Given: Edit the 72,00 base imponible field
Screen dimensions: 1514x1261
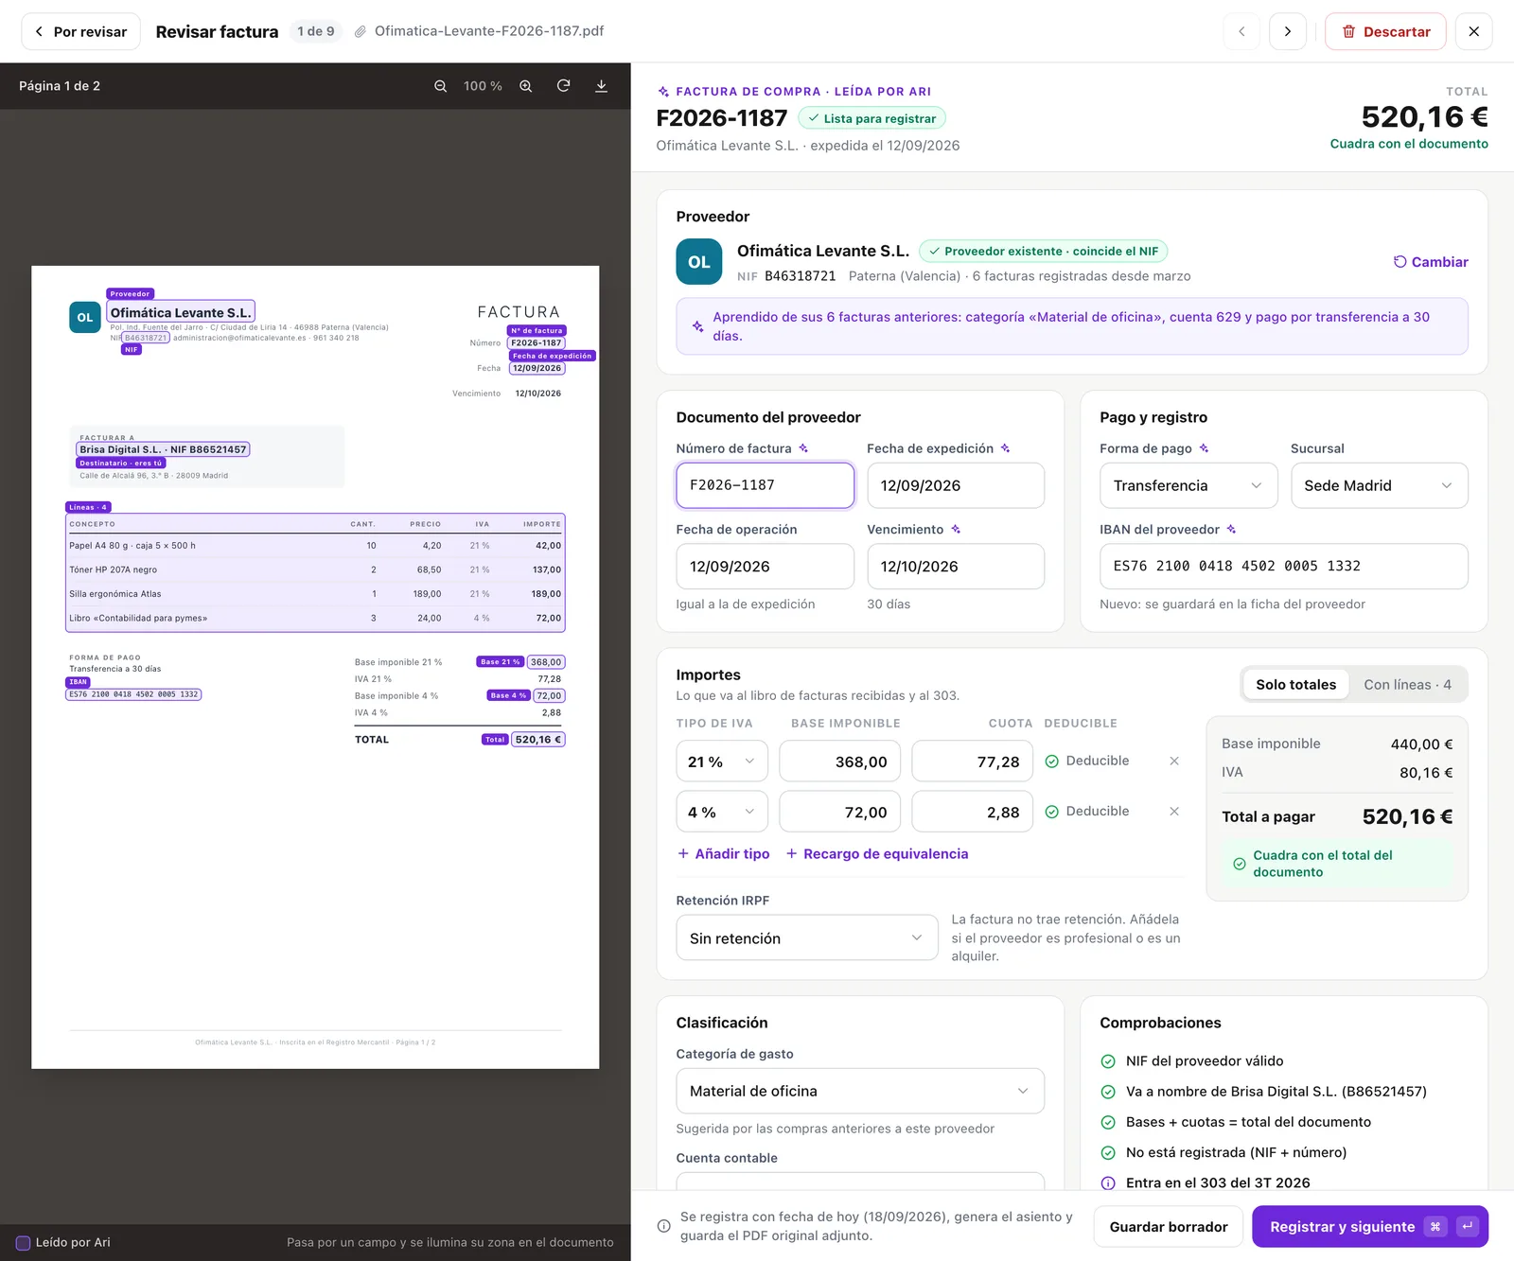Looking at the screenshot, I should tap(841, 813).
